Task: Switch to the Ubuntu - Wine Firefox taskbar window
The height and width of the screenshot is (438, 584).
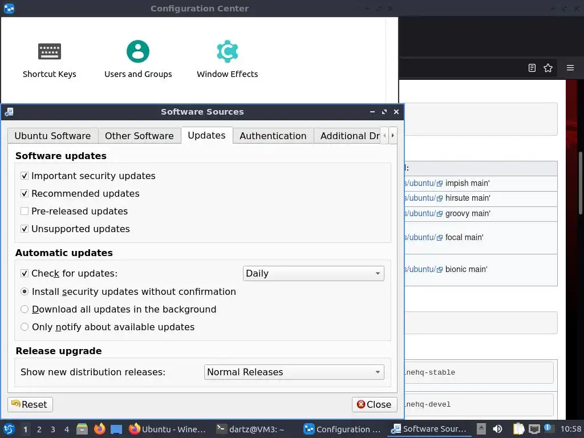Action: click(168, 429)
